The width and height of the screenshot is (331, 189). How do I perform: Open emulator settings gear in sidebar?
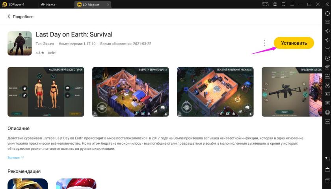[x=327, y=13]
